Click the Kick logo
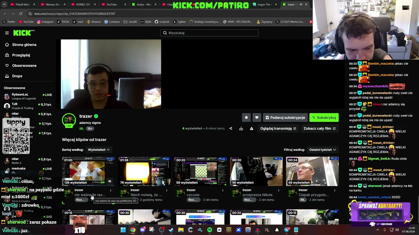Image resolution: width=419 pixels, height=235 pixels. point(24,33)
